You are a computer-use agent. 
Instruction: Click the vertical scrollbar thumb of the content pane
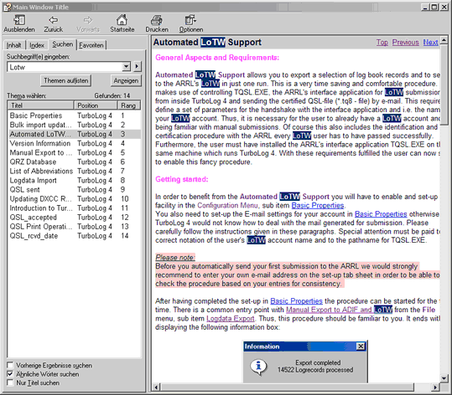(444, 85)
